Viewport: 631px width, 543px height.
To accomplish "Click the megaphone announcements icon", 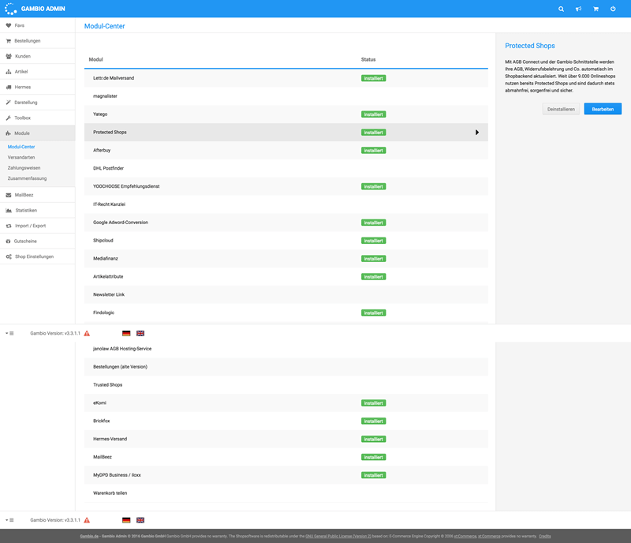I will click(x=578, y=9).
